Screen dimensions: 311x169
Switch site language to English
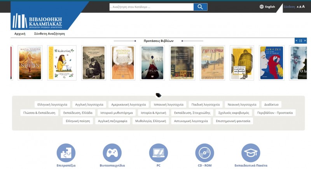click(270, 7)
